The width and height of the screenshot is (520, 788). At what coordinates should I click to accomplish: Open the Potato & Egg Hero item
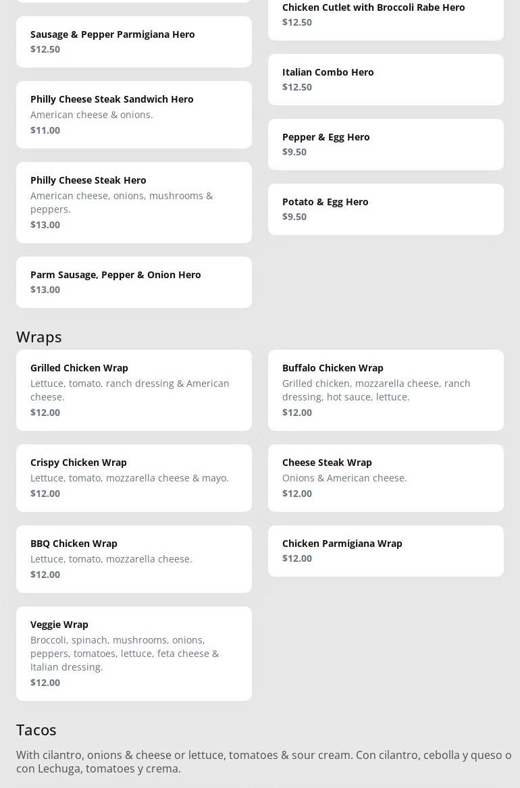[x=386, y=209]
